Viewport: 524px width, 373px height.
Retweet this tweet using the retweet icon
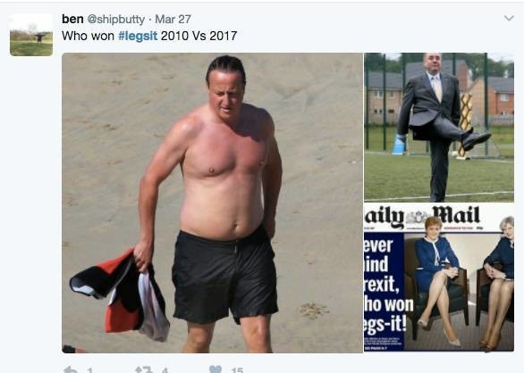click(x=144, y=369)
